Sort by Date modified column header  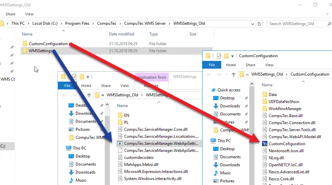click(x=121, y=34)
